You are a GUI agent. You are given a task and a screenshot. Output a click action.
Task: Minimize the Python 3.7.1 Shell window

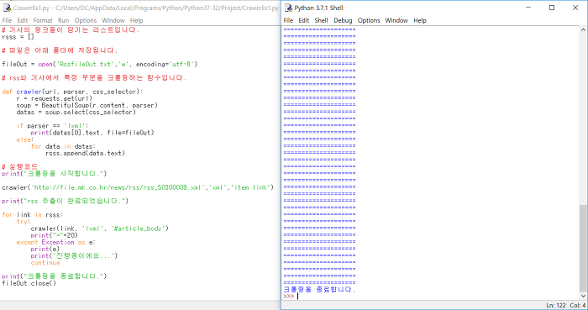528,8
